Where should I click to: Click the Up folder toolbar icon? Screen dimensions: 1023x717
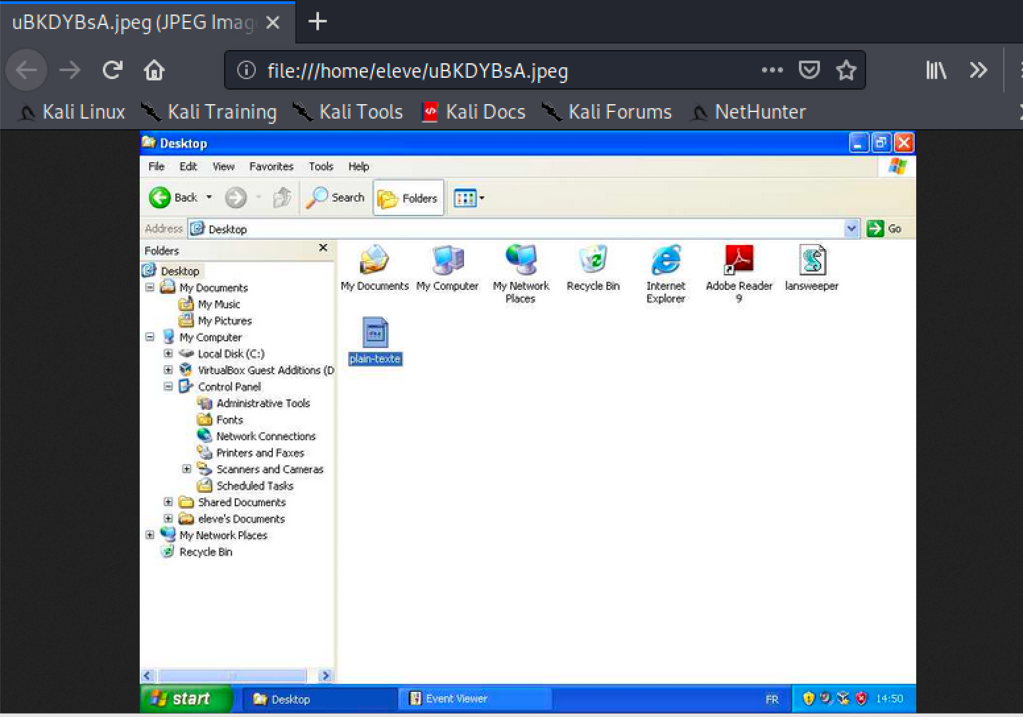(x=282, y=197)
